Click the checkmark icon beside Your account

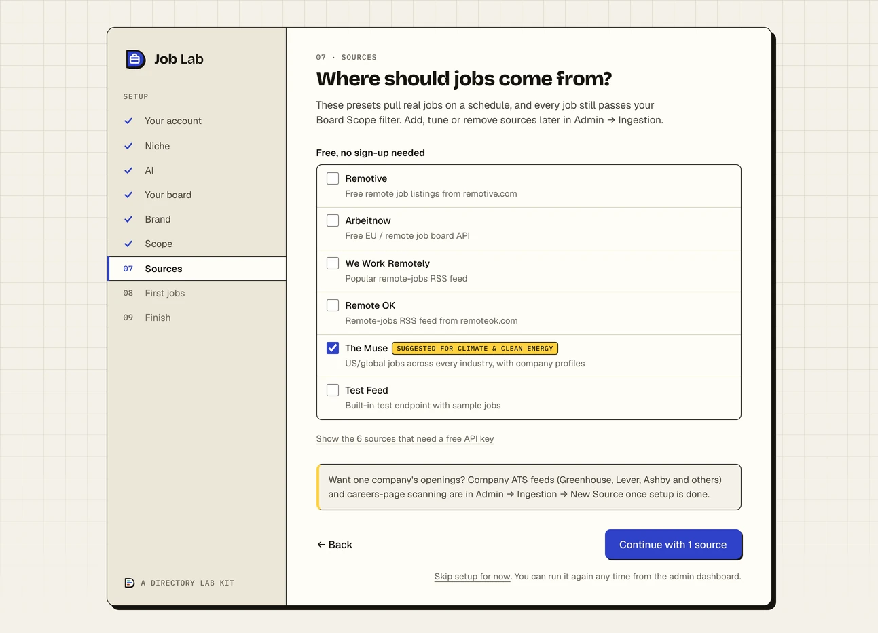[x=128, y=121]
